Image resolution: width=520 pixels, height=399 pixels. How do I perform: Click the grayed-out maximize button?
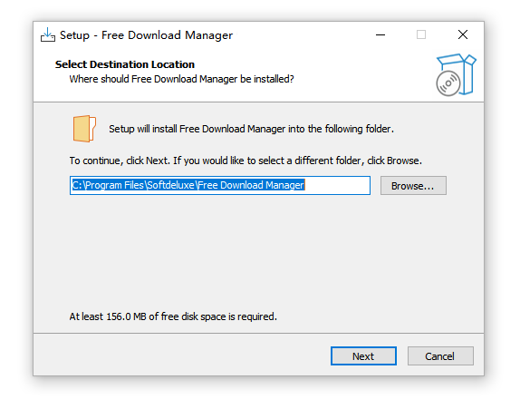[421, 34]
